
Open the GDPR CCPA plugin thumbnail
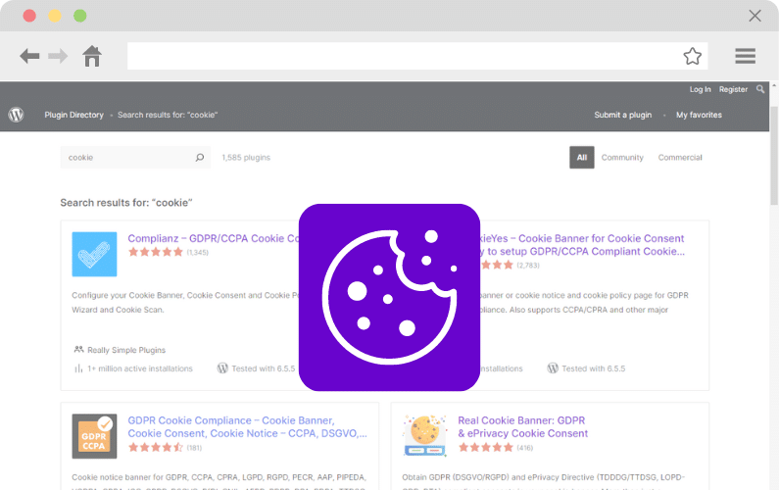(x=94, y=436)
